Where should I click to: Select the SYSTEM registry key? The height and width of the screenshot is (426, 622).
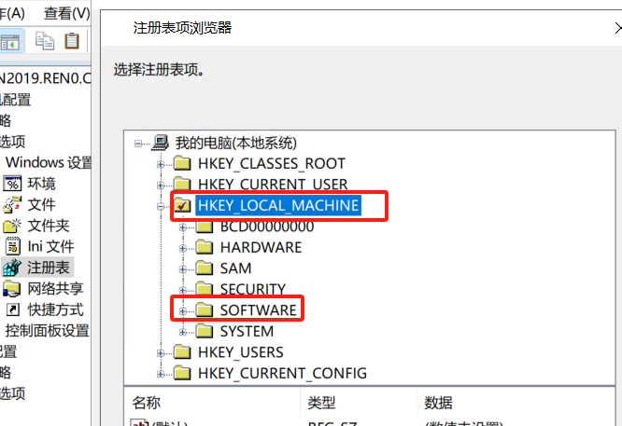247,331
